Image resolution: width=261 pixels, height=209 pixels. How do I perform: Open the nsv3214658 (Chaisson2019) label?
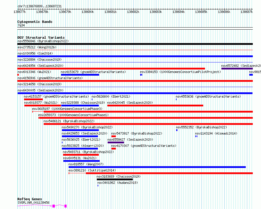click(40, 84)
